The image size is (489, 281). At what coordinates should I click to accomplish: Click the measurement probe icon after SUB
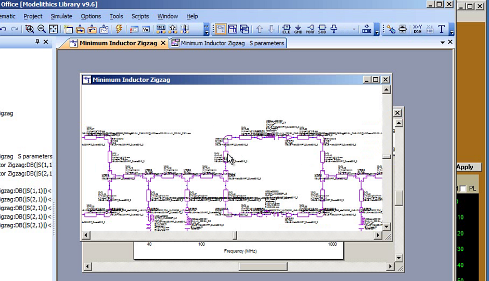(x=334, y=29)
